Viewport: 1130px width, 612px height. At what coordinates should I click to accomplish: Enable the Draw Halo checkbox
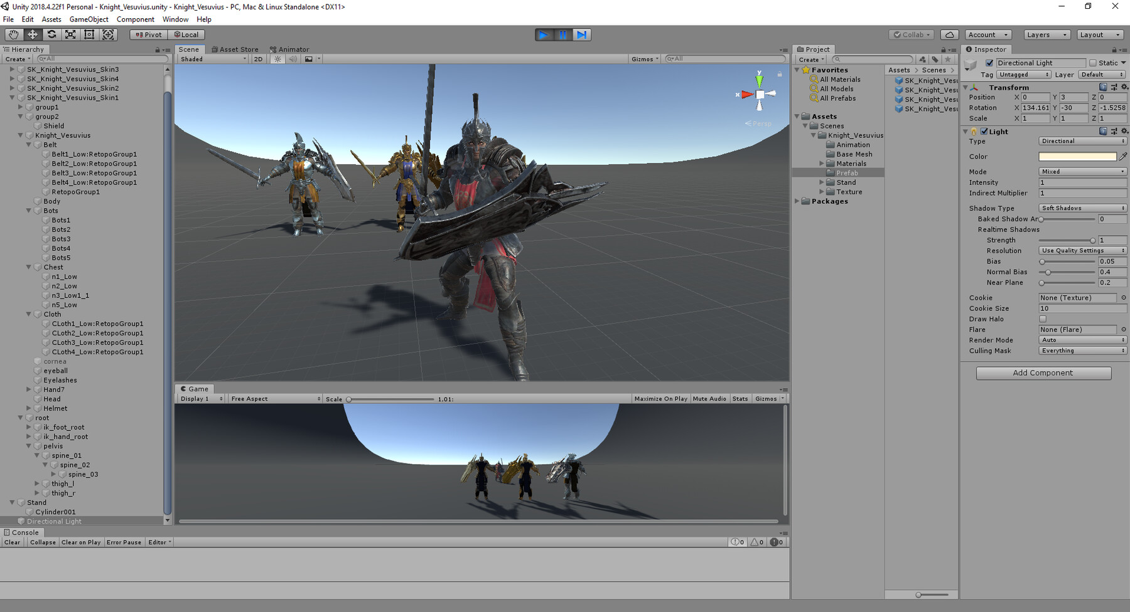click(x=1043, y=319)
